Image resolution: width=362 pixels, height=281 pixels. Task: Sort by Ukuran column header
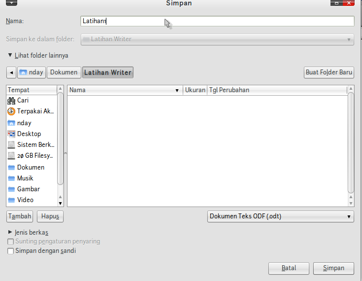click(195, 90)
